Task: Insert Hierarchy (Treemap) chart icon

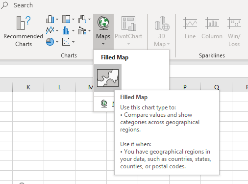Action: 66,19
